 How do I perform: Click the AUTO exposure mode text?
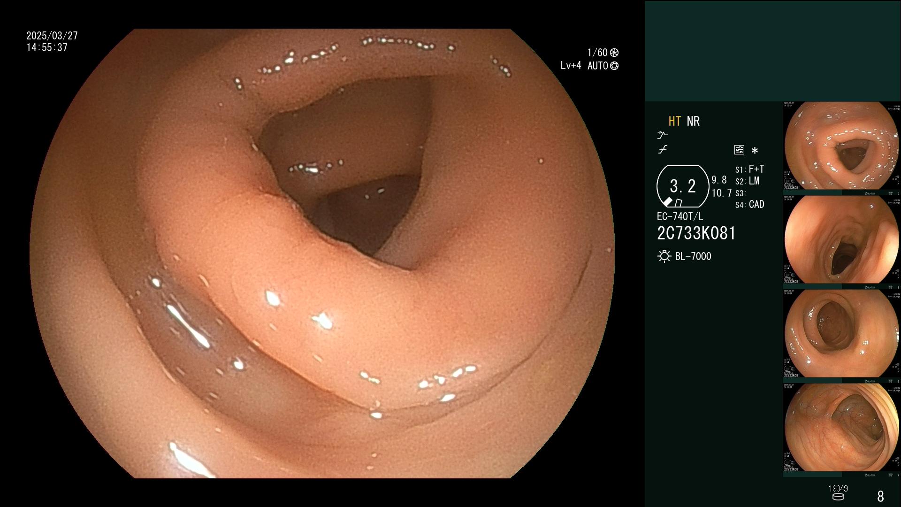point(598,66)
